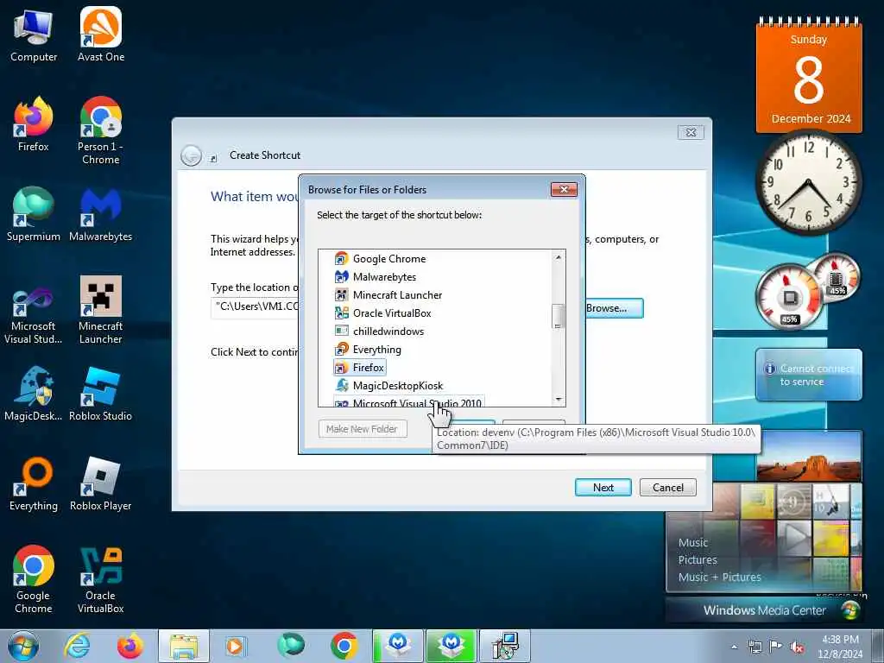This screenshot has height=663, width=884.
Task: Select Roblox Player desktop shortcut
Action: pyautogui.click(x=101, y=483)
